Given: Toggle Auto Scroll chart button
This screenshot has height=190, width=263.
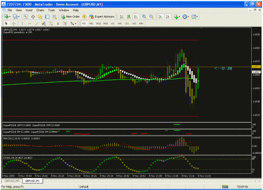Looking at the screenshot, I should pyautogui.click(x=160, y=16).
